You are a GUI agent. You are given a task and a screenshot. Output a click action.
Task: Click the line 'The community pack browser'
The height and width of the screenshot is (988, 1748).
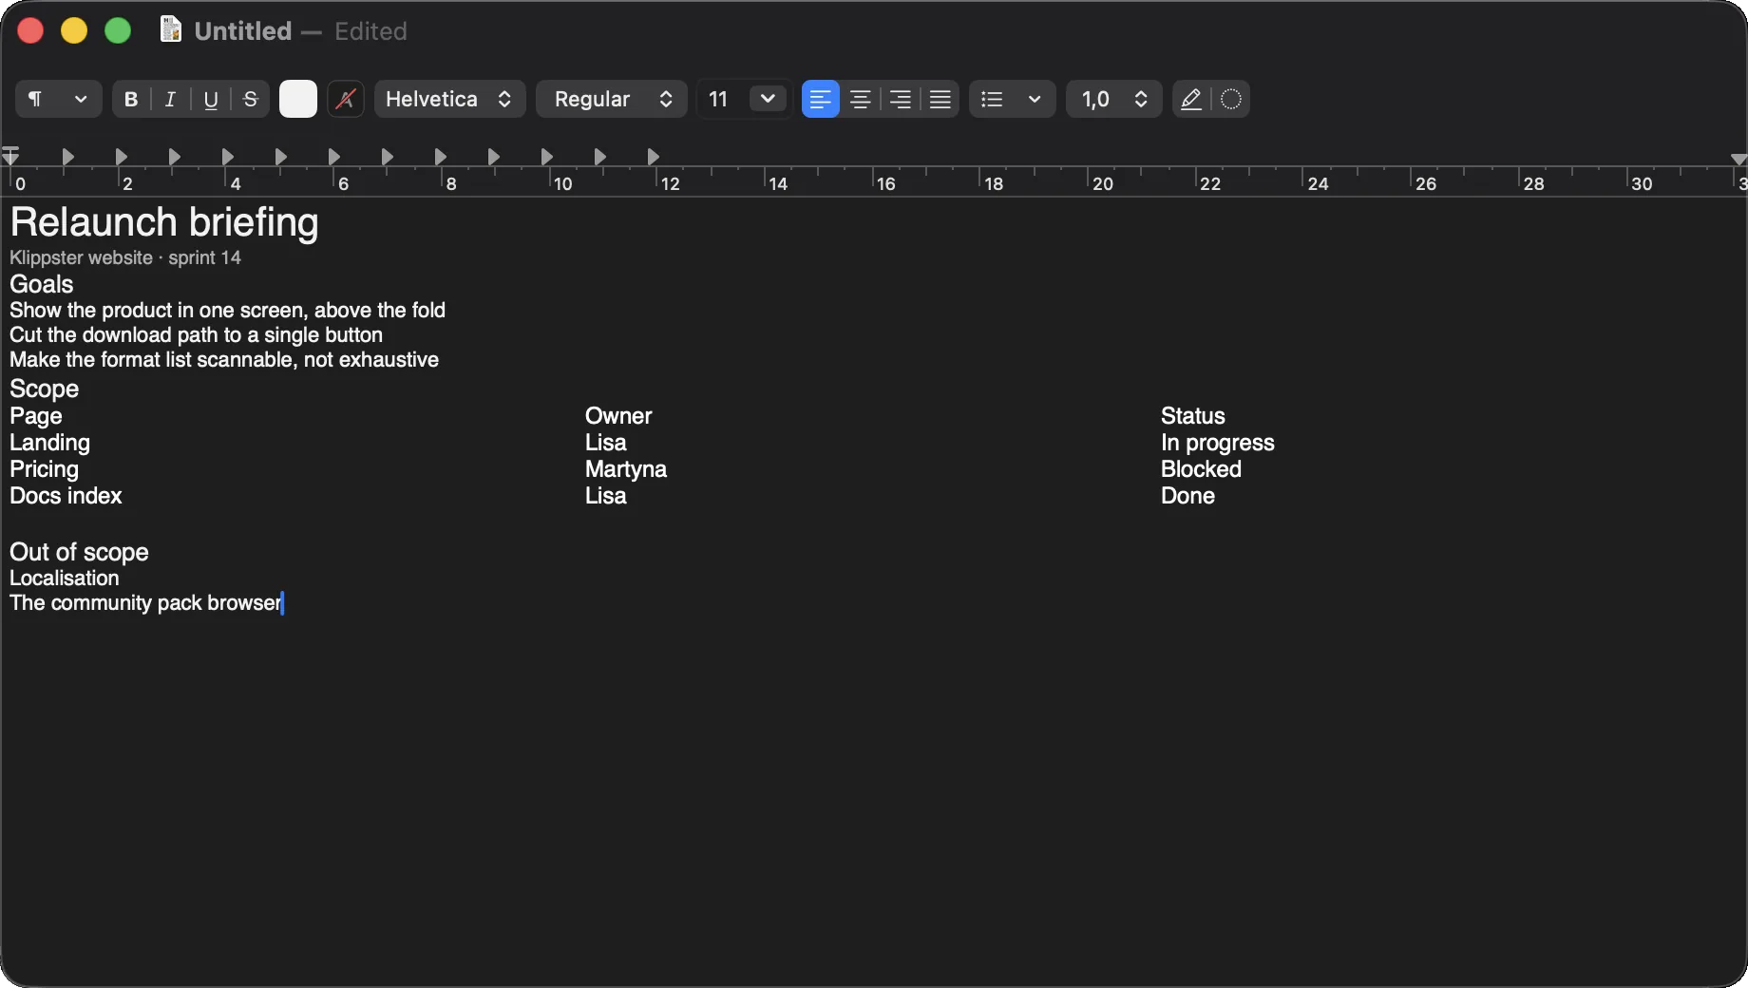[145, 602]
